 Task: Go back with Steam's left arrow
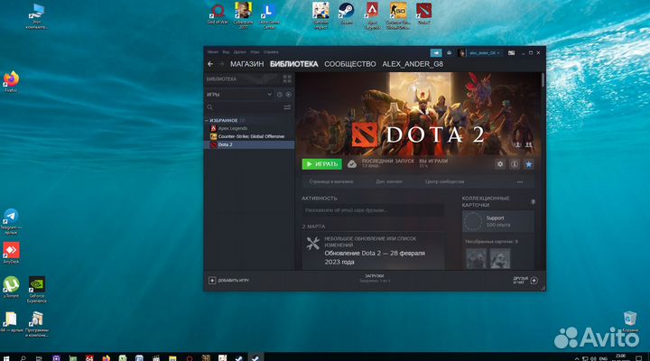coord(210,64)
